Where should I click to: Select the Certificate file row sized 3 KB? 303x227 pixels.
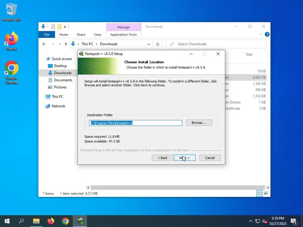click(246, 108)
